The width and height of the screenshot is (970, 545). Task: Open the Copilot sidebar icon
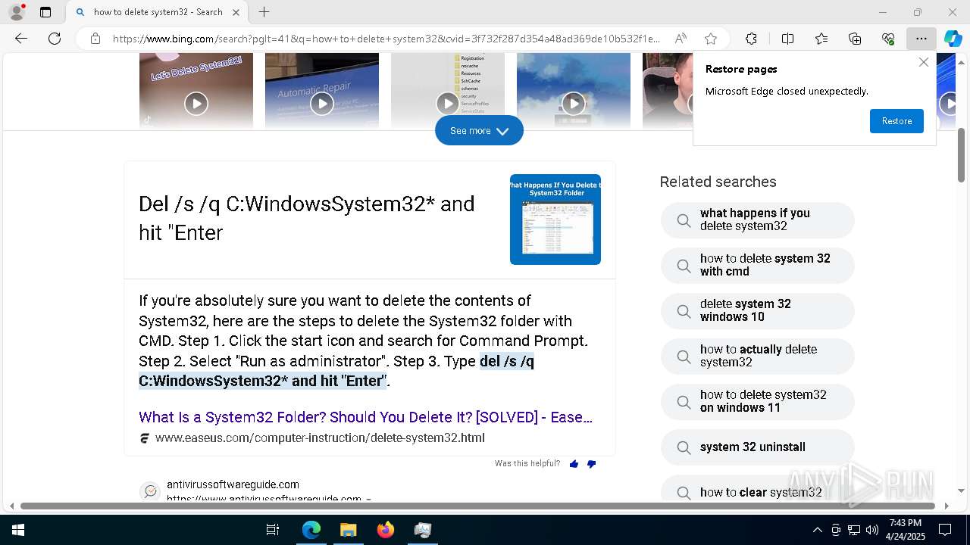(x=953, y=39)
